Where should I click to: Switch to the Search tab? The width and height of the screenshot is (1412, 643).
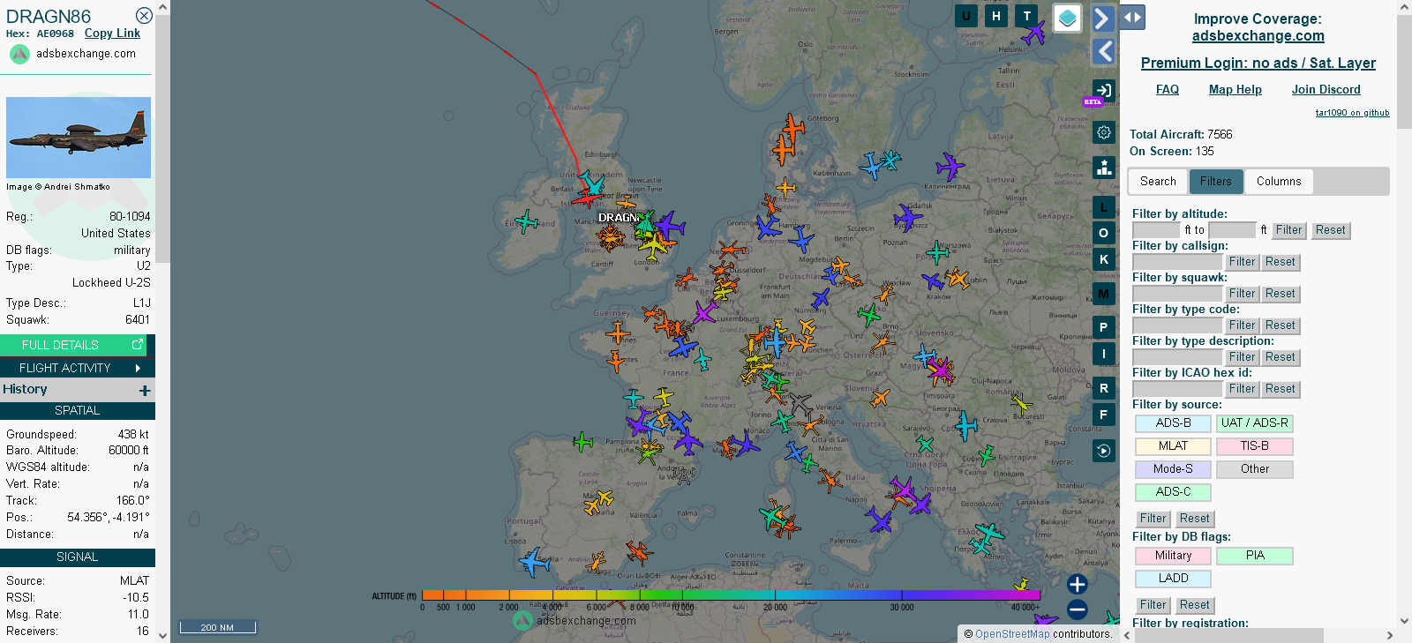(1158, 182)
